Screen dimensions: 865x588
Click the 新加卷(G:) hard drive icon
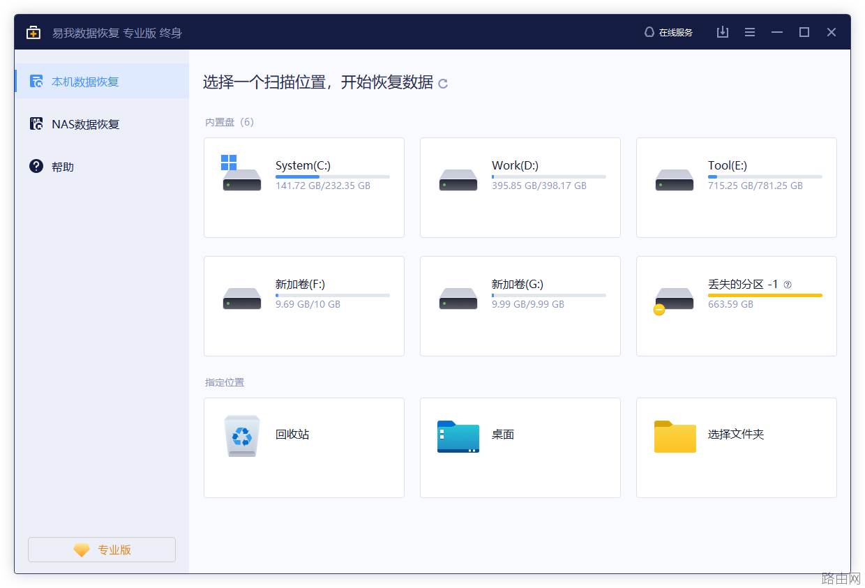(x=458, y=299)
